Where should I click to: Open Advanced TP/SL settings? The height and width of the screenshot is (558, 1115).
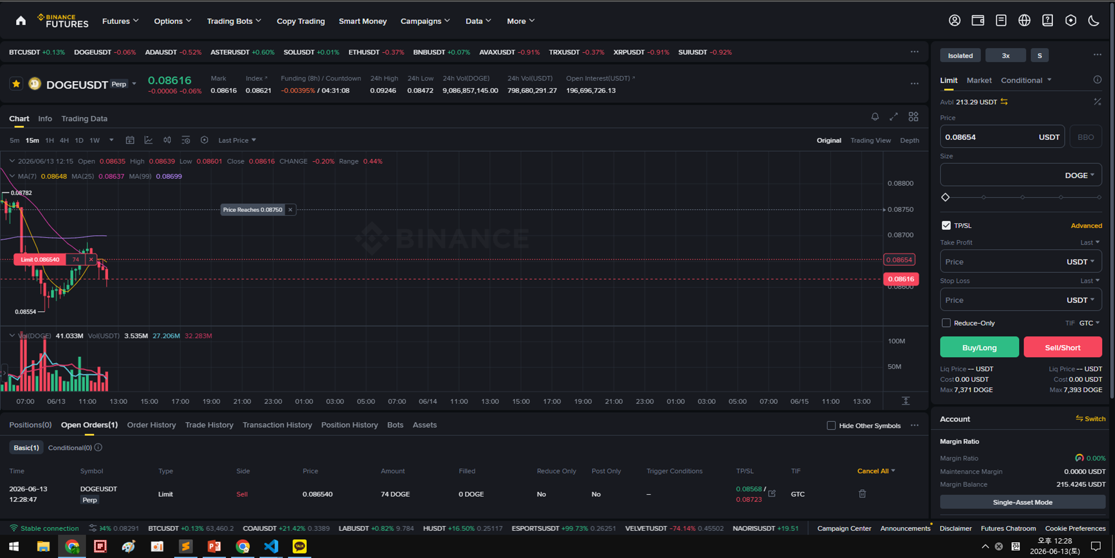(x=1086, y=225)
